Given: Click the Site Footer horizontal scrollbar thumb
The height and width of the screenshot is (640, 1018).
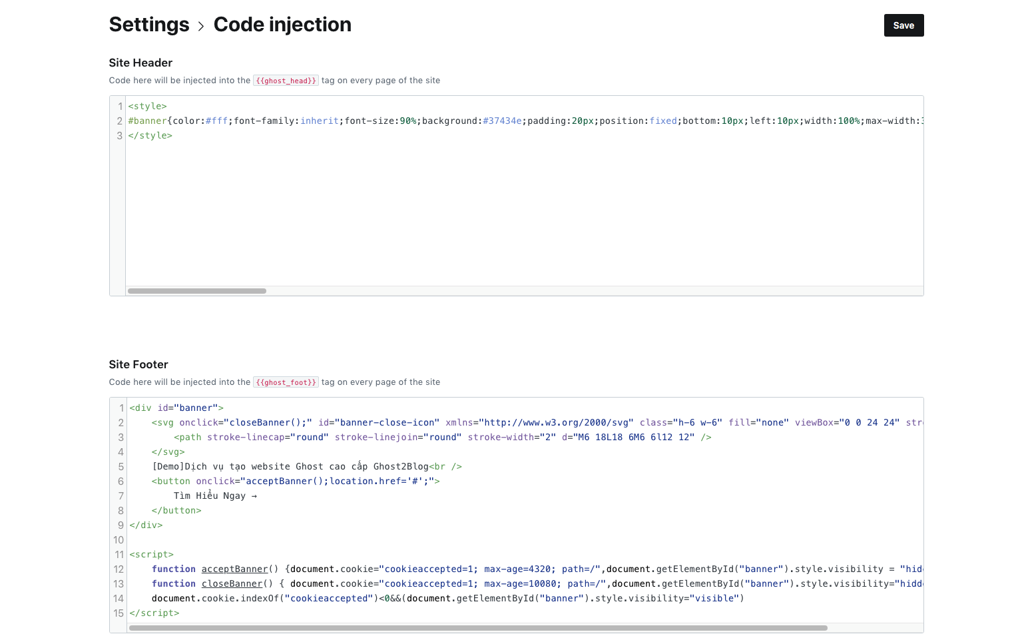Looking at the screenshot, I should [x=478, y=628].
